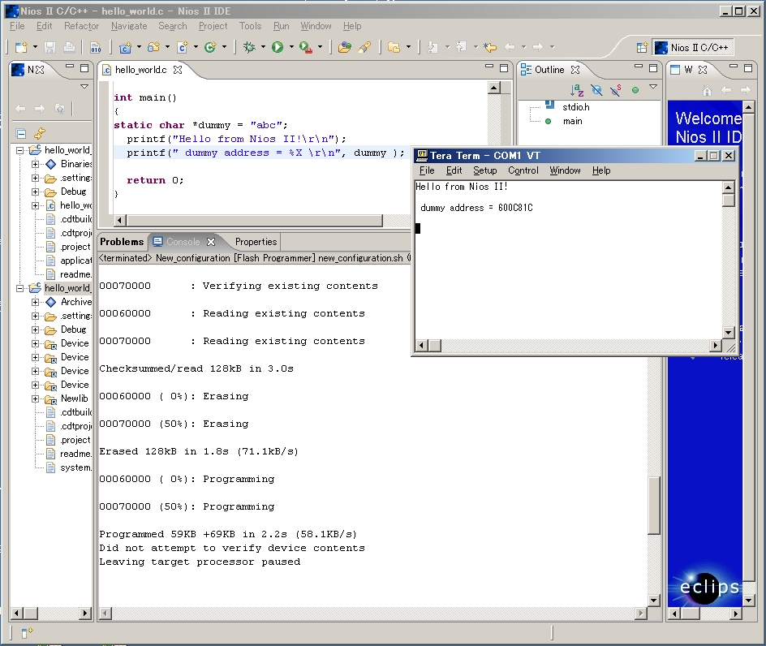The image size is (766, 646).
Task: Click the Open Perspective icon
Action: tap(642, 48)
